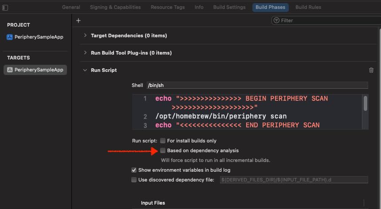Click the discovered dependency file path field
Screen dimensions: 381x209
tap(294, 180)
